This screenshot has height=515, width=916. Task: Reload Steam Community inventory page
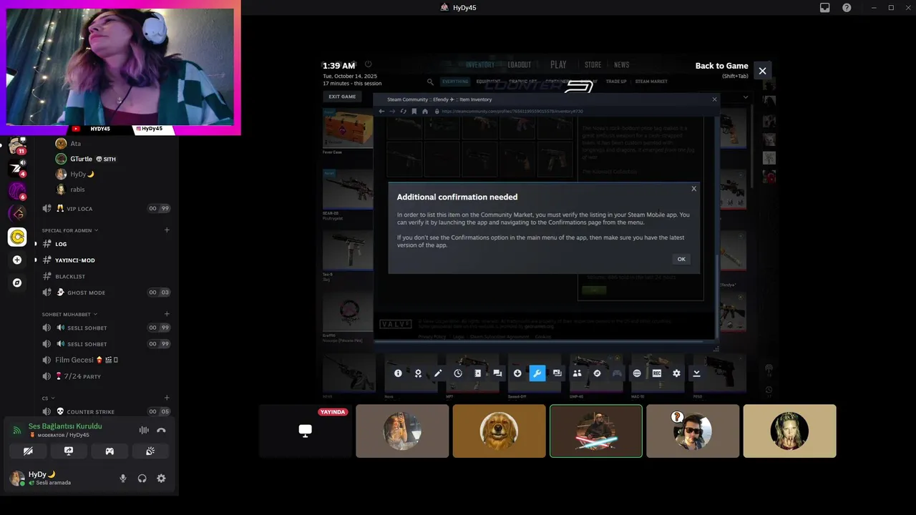click(x=403, y=111)
